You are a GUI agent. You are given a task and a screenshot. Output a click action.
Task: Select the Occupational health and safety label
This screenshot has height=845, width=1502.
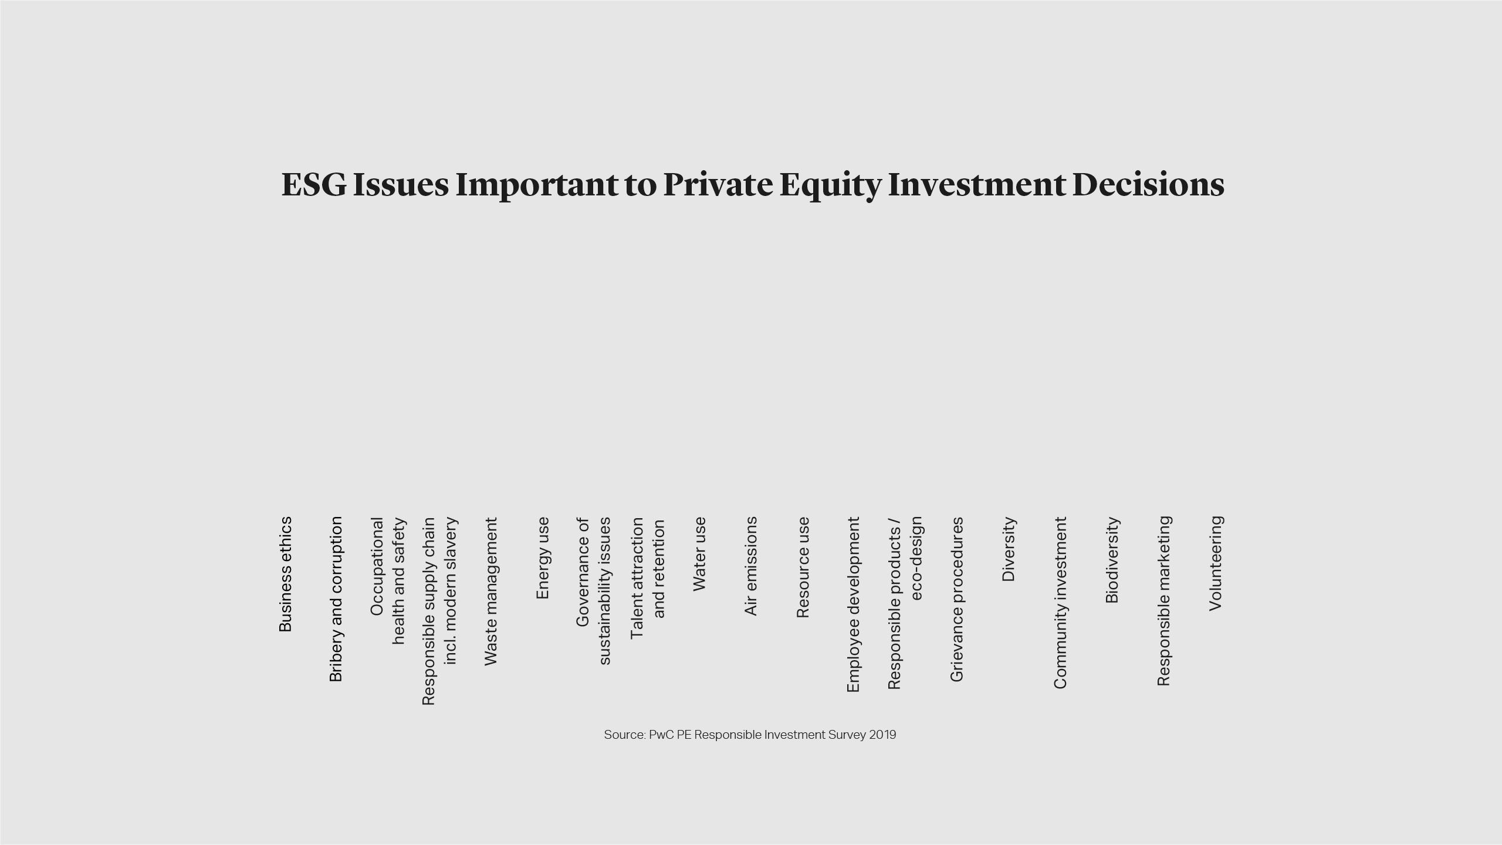pos(387,581)
